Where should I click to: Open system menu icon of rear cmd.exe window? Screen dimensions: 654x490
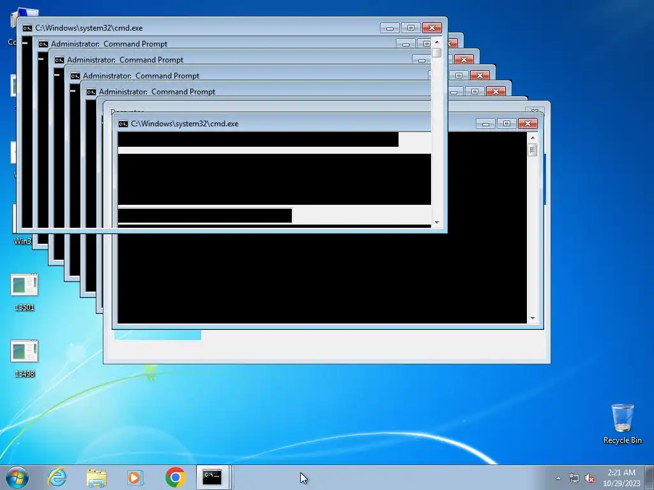point(123,124)
